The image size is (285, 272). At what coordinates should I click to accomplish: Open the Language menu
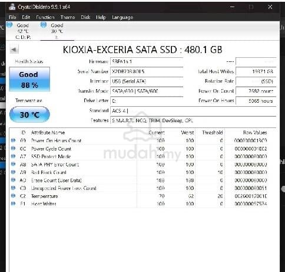coord(122,17)
